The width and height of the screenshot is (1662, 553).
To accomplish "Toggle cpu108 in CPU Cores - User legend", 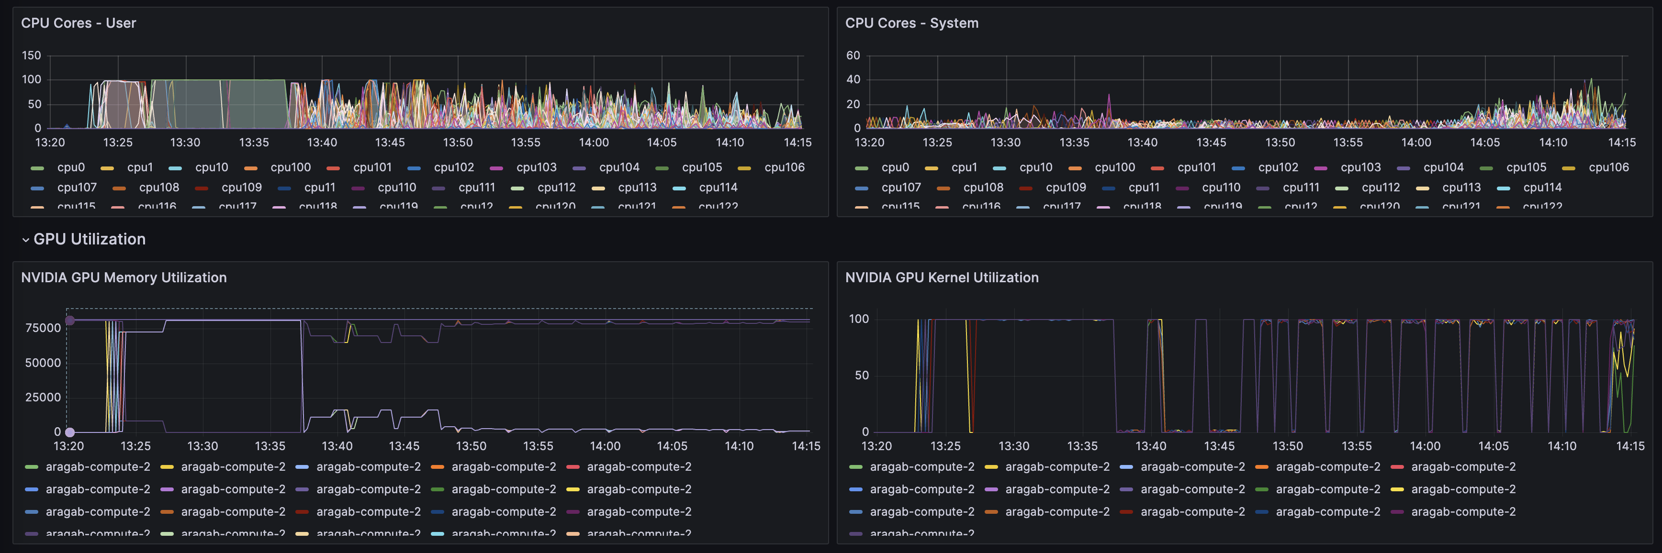I will (x=159, y=188).
